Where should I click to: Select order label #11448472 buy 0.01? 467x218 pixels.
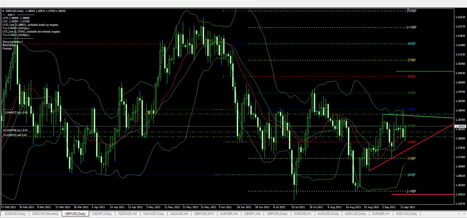(16, 113)
